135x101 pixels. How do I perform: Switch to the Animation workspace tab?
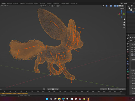(x=42, y=4)
